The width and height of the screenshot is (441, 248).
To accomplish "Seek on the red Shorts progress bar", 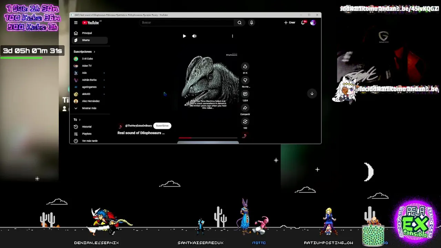I will pyautogui.click(x=208, y=138).
